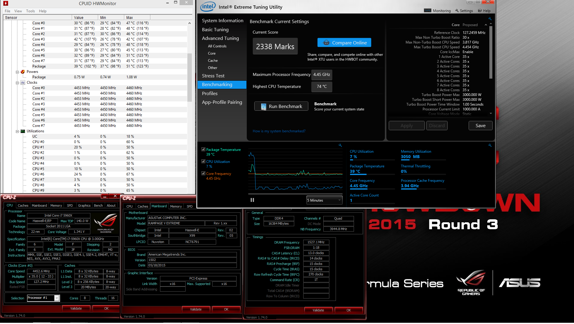This screenshot has height=324, width=574.
Task: Switch to Caches tab in left CPU-Z window
Action: (23, 205)
